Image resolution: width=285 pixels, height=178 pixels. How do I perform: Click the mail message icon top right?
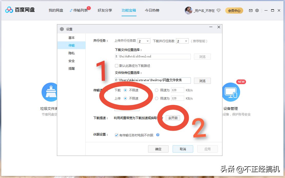click(251, 11)
